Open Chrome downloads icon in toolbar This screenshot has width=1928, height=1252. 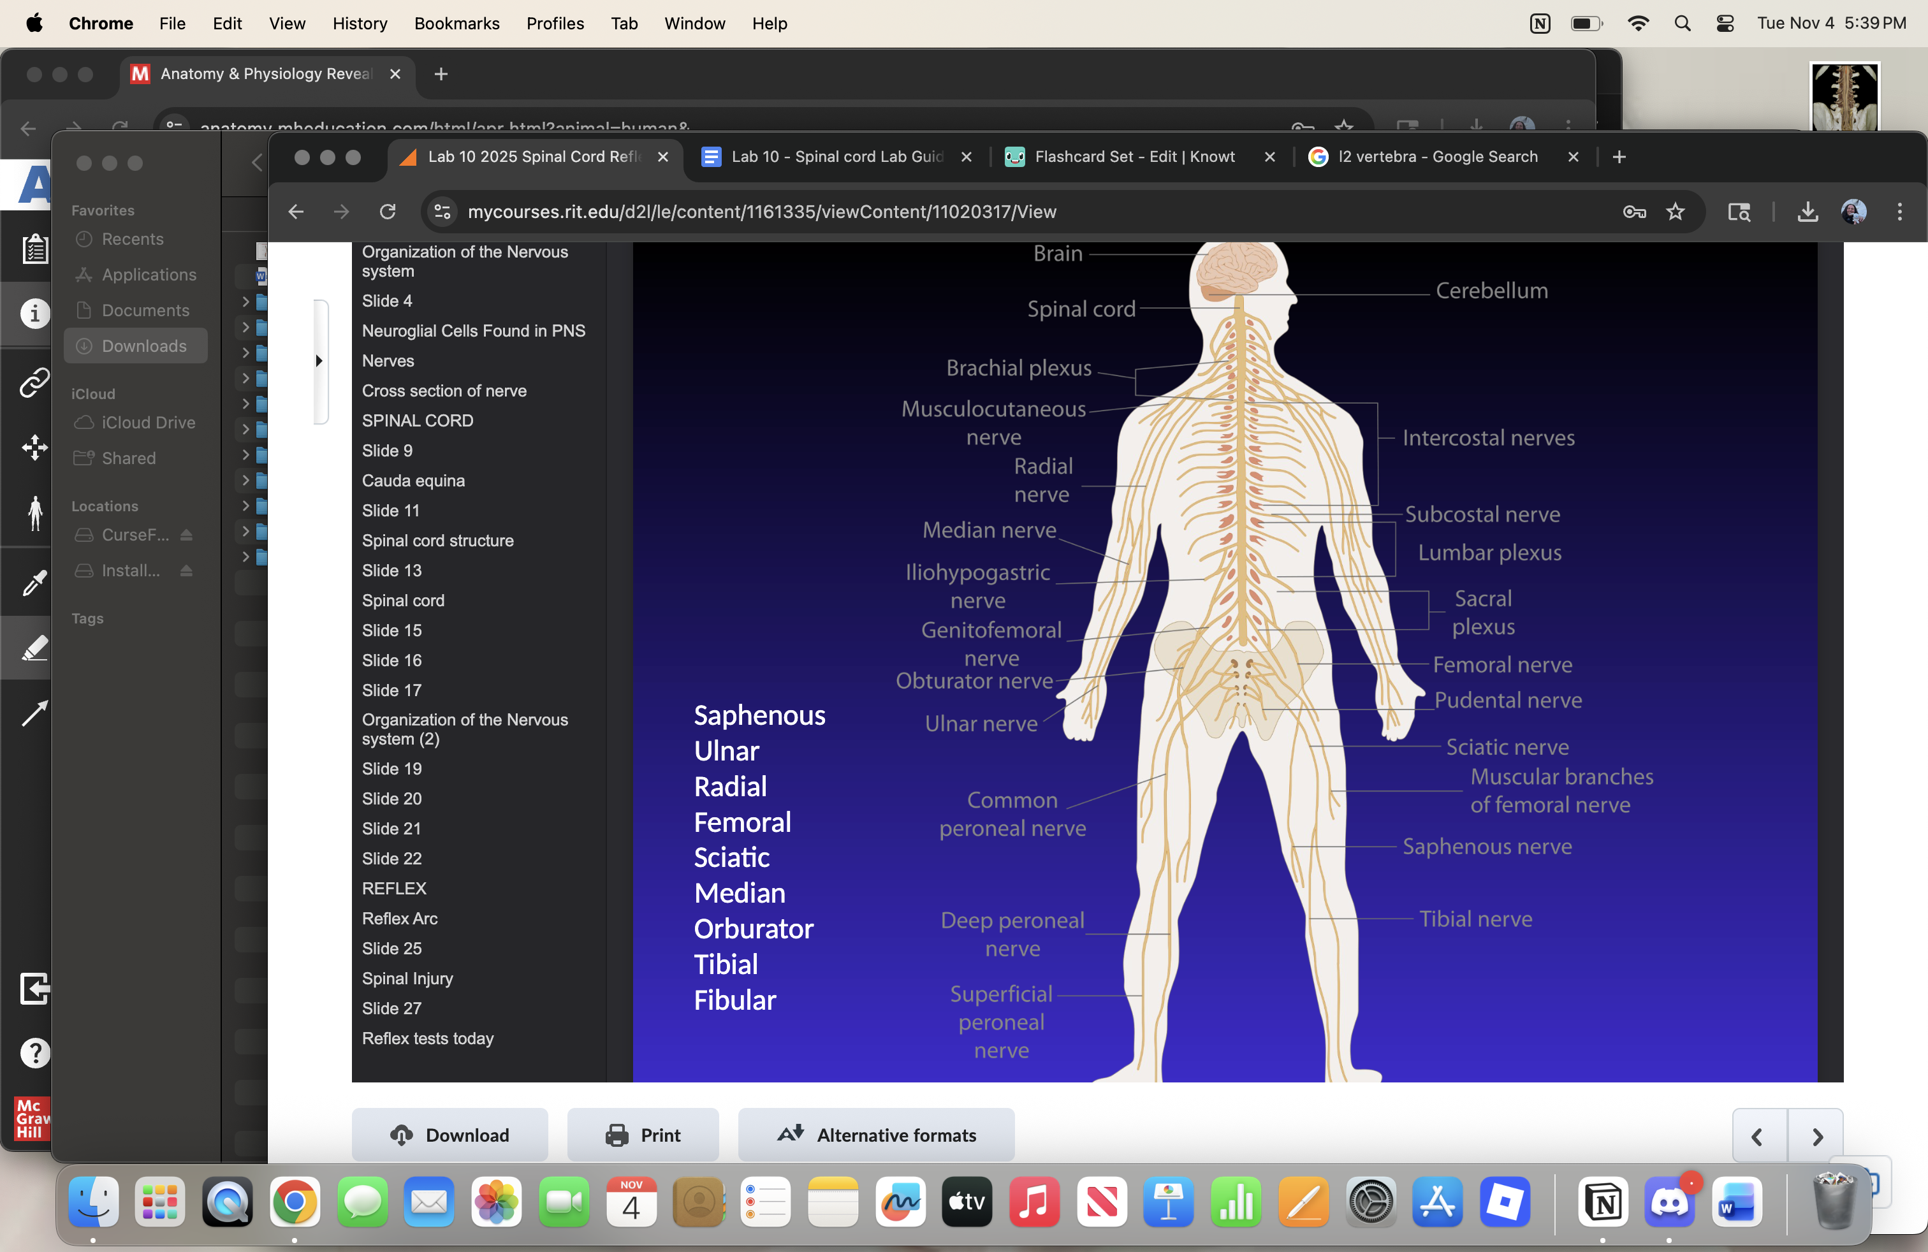point(1807,212)
